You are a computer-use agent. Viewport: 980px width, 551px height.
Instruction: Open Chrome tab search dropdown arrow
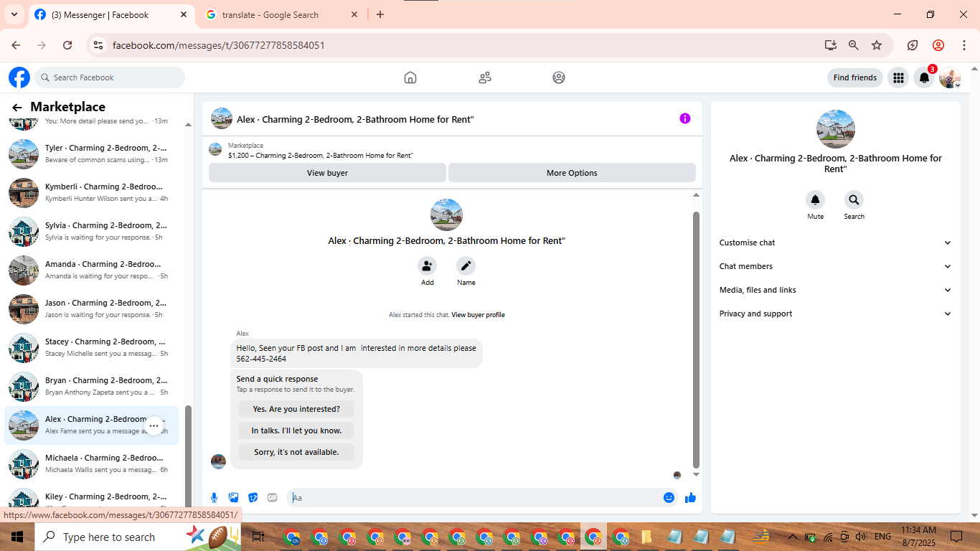tap(14, 14)
